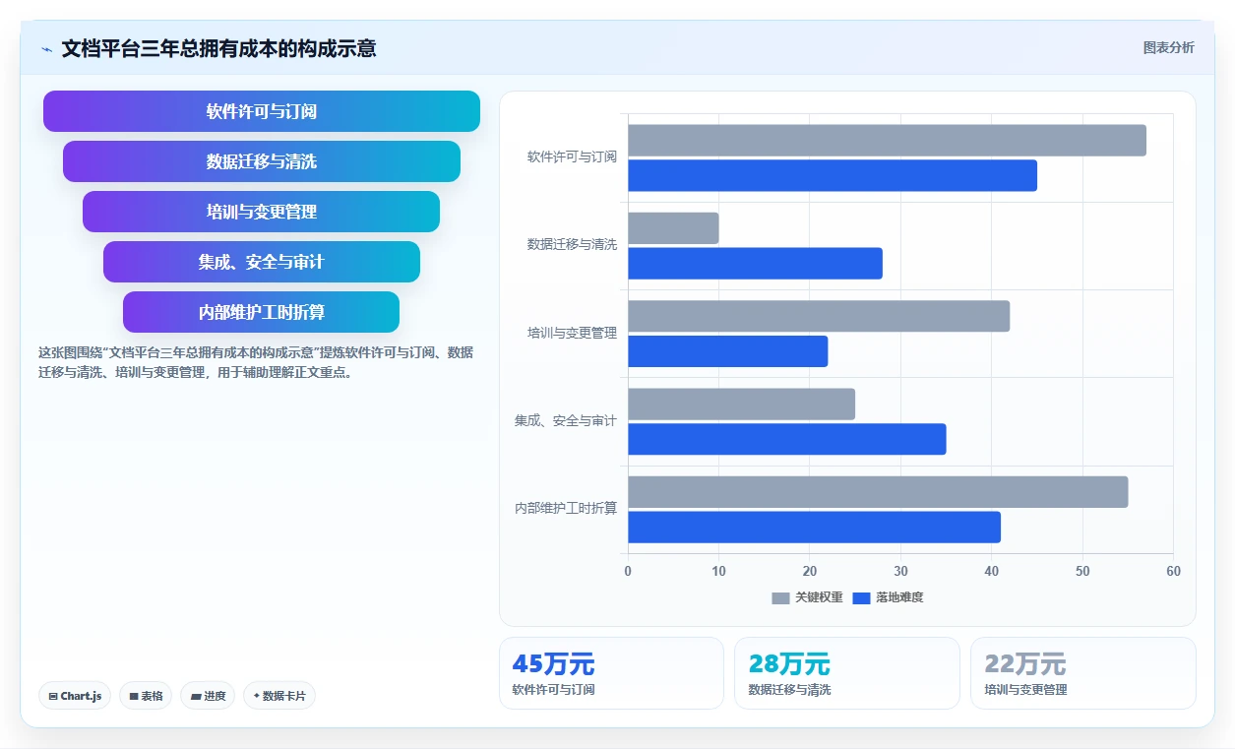Click the gray bar for 数据迁移与清洗
This screenshot has width=1235, height=749.
[x=673, y=228]
